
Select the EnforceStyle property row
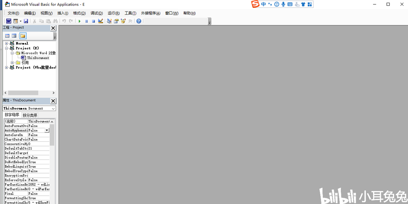point(27,180)
